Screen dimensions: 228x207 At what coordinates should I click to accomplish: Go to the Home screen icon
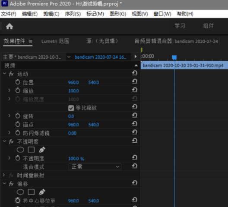click(9, 26)
